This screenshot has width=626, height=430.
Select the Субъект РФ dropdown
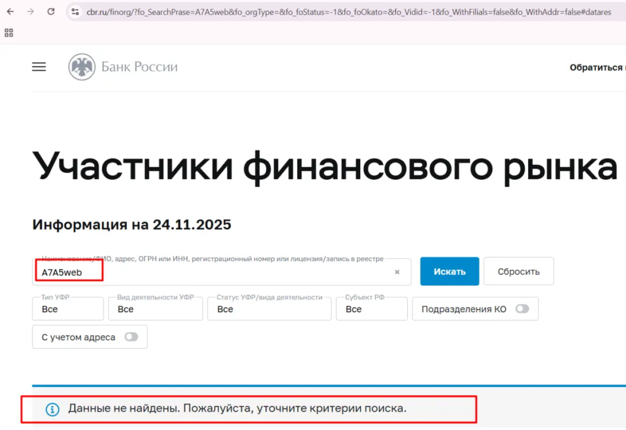coord(371,309)
